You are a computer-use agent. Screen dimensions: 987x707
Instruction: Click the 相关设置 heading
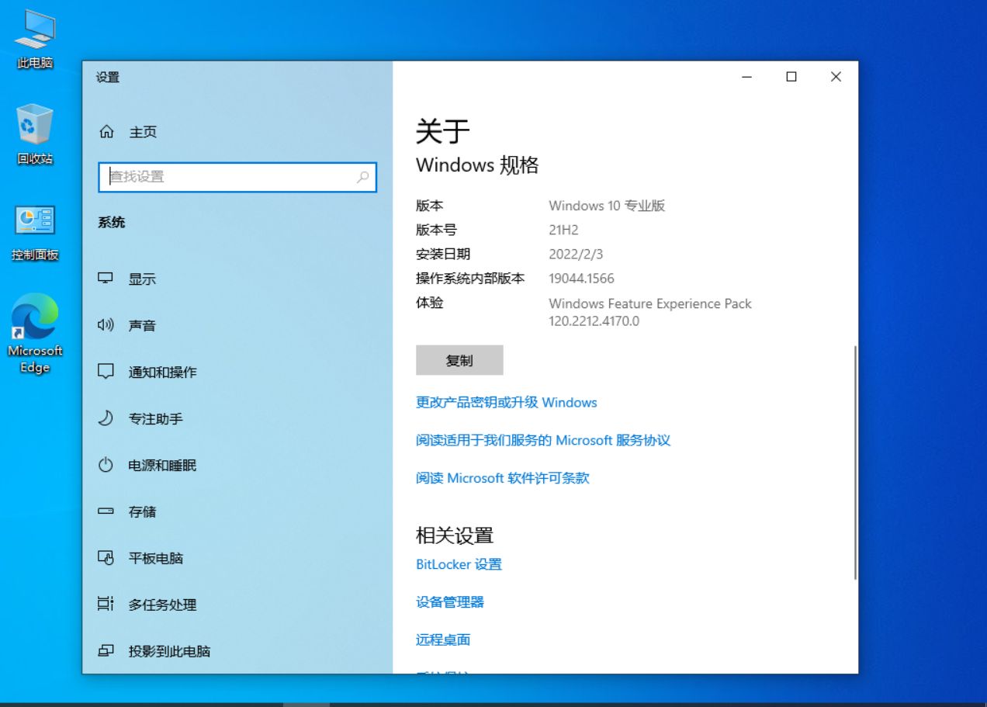(x=455, y=535)
